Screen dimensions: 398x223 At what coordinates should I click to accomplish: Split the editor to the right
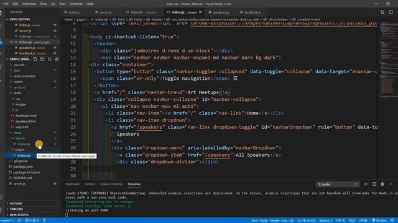pyautogui.click(x=391, y=12)
